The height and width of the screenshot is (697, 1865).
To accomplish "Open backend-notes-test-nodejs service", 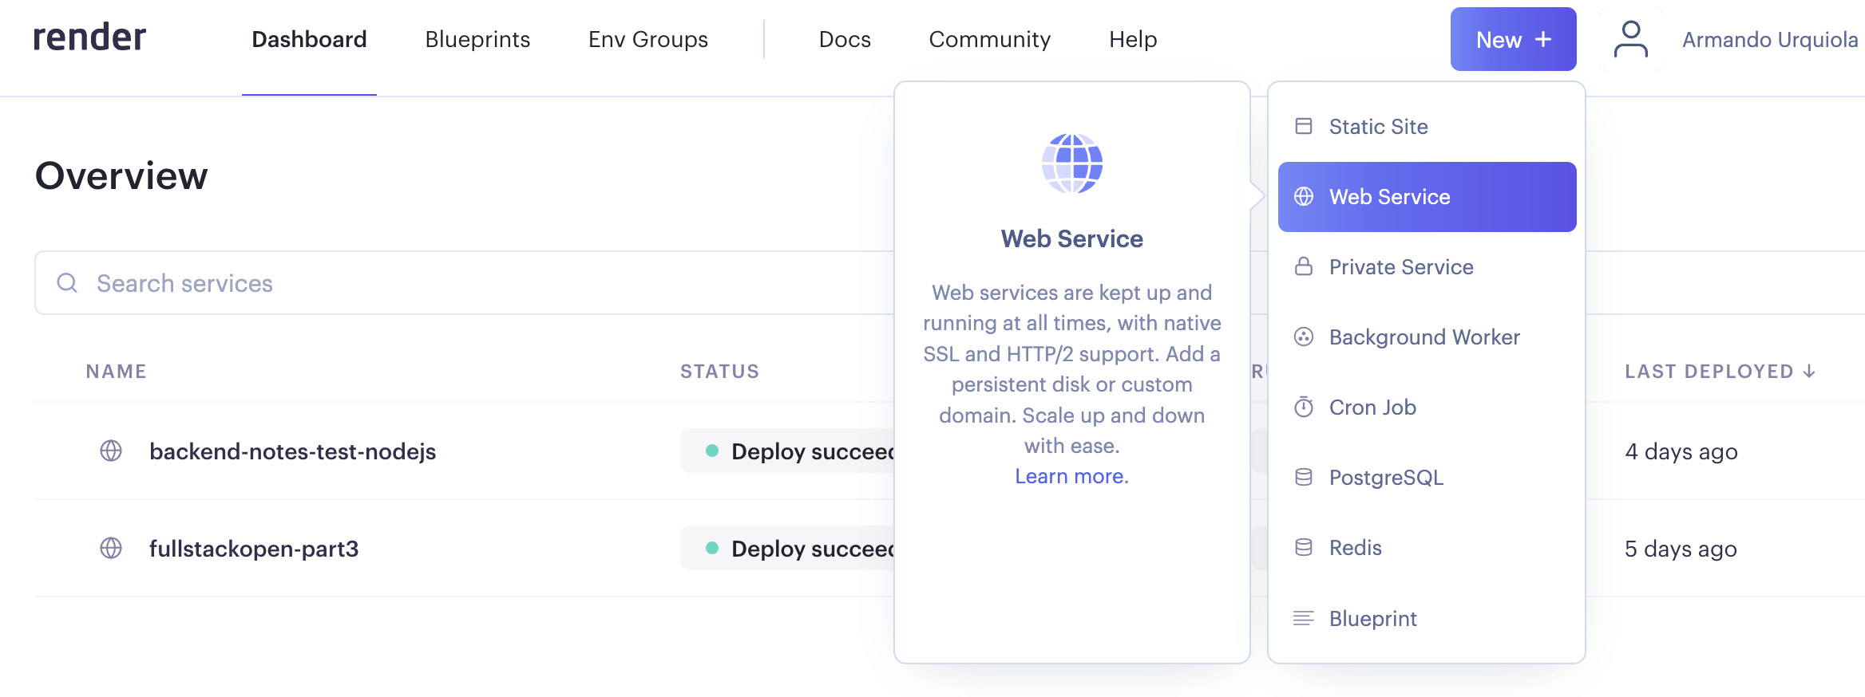I will tap(292, 451).
